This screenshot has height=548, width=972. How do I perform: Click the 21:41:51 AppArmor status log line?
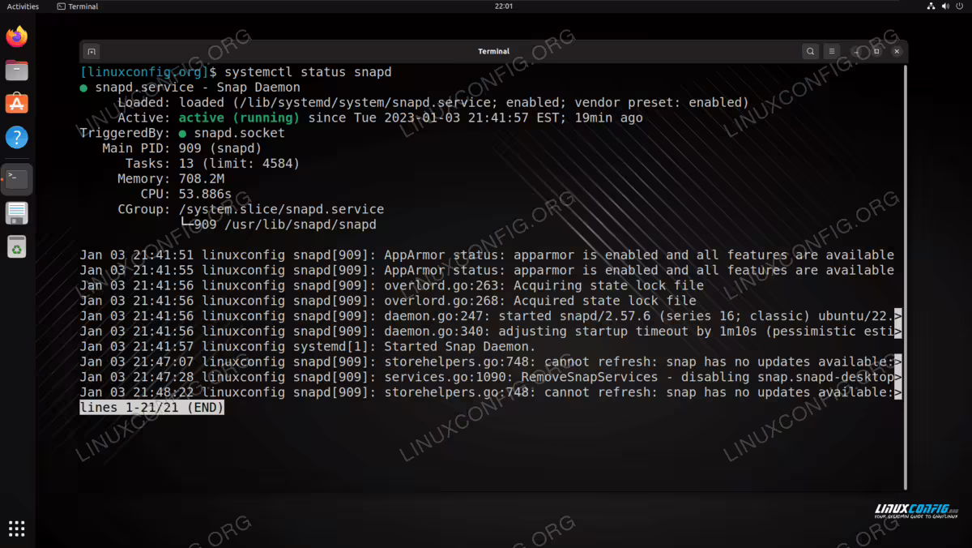point(487,255)
